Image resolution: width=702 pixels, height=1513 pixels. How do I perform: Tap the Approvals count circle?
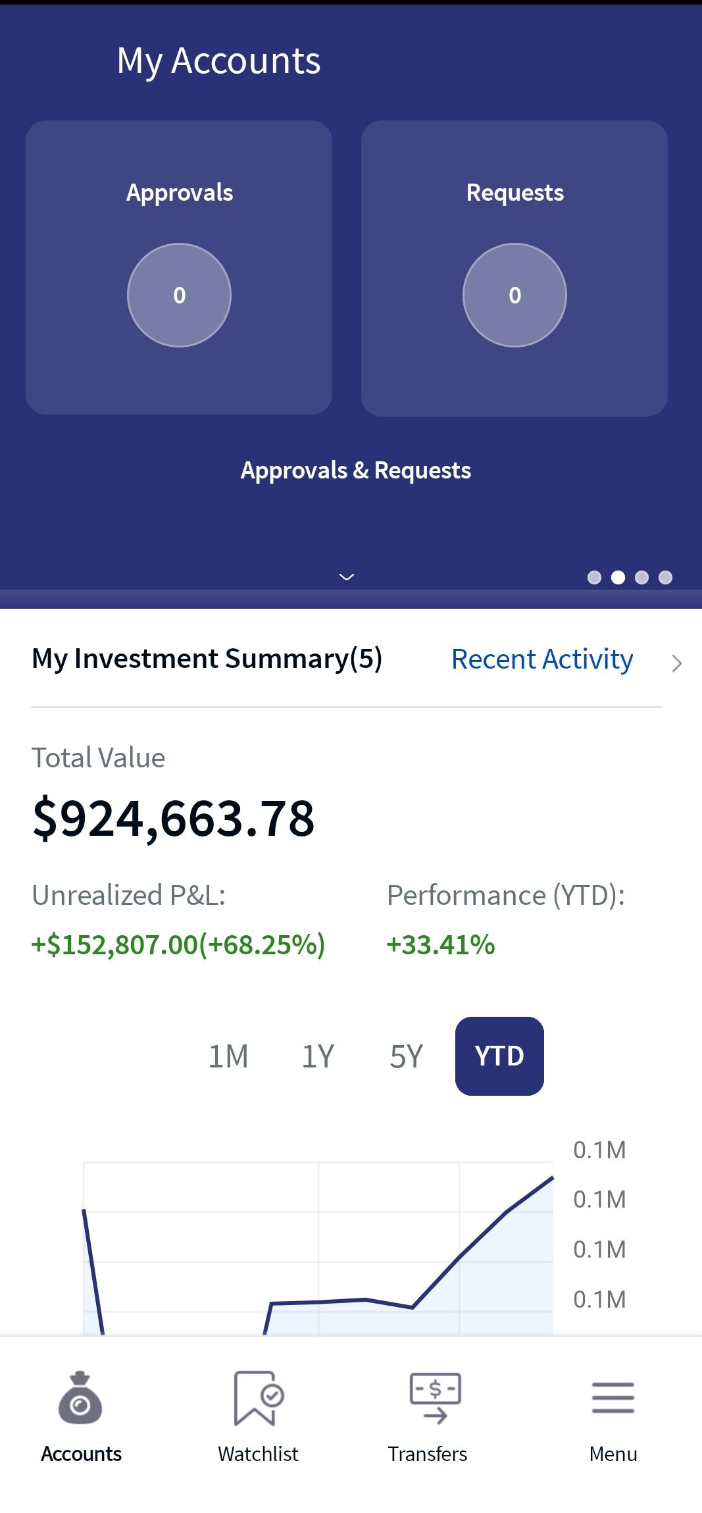179,295
